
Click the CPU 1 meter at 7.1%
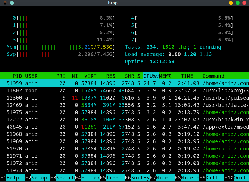(x=64, y=25)
